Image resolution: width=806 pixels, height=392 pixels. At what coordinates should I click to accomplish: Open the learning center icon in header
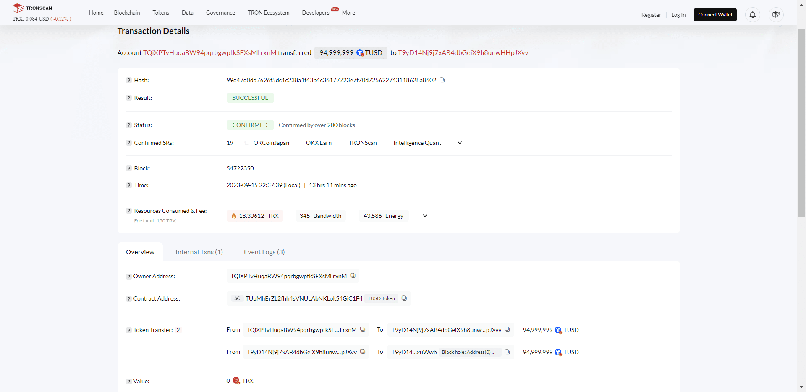point(776,15)
